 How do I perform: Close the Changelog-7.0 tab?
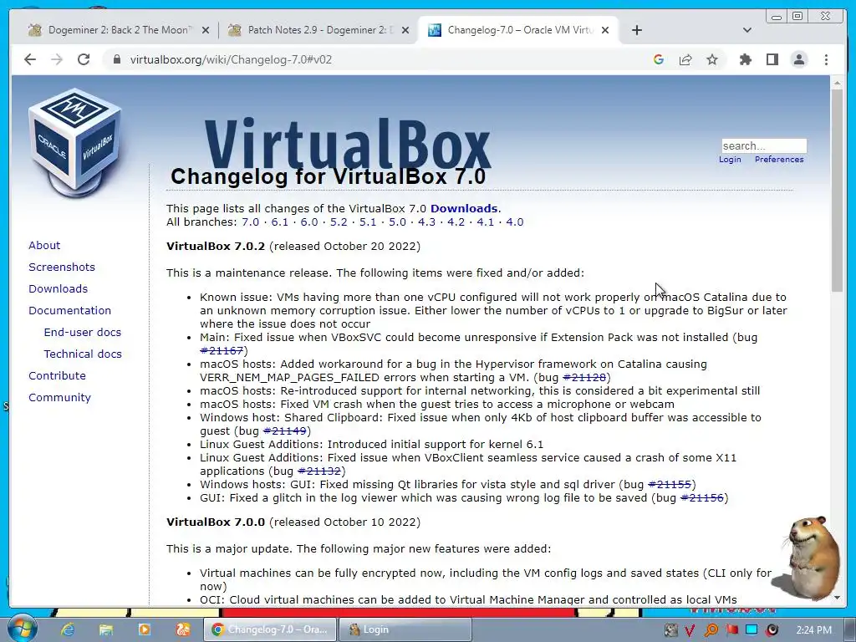tap(605, 31)
